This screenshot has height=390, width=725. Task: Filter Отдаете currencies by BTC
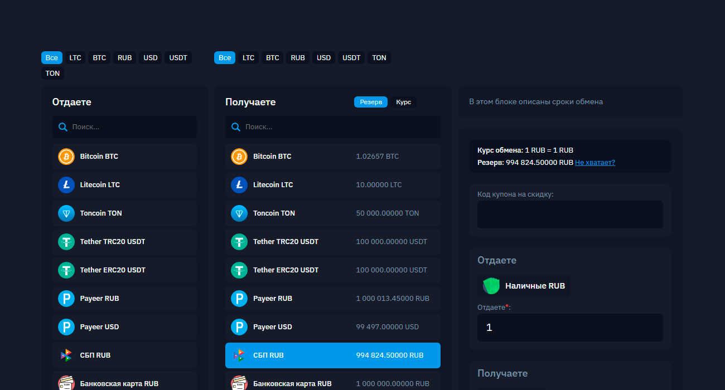point(99,58)
